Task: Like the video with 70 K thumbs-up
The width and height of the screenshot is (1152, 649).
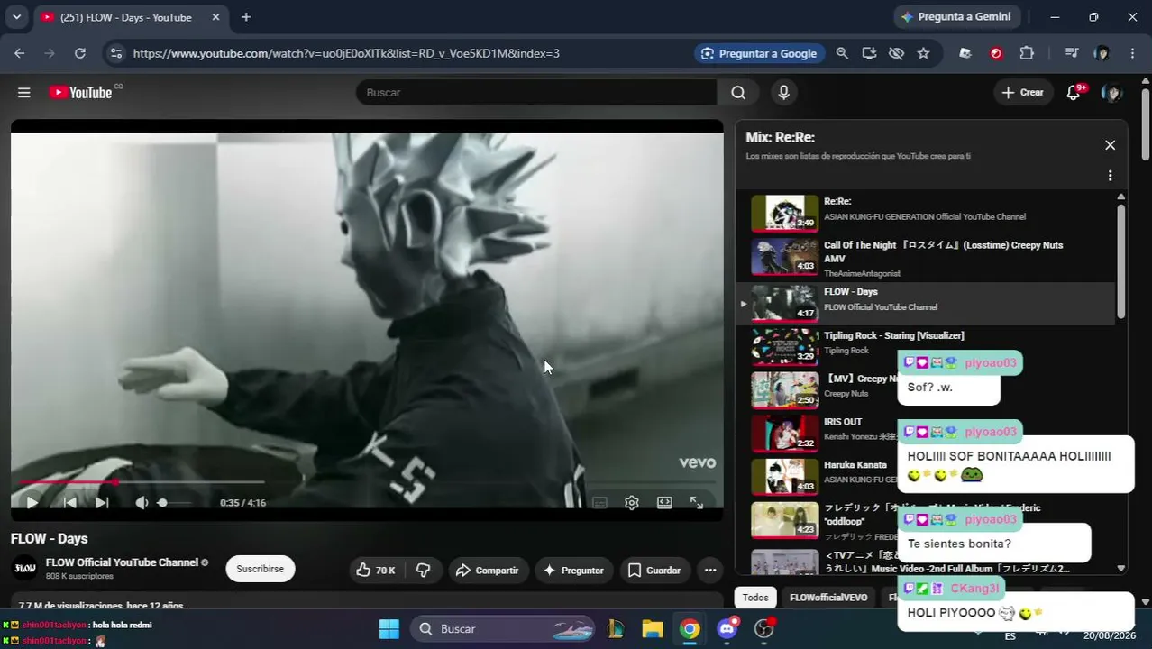Action: point(377,570)
